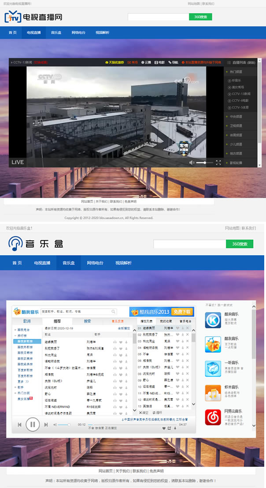
Task: Switch to 歌词 tab in music player
Action: (x=27, y=321)
